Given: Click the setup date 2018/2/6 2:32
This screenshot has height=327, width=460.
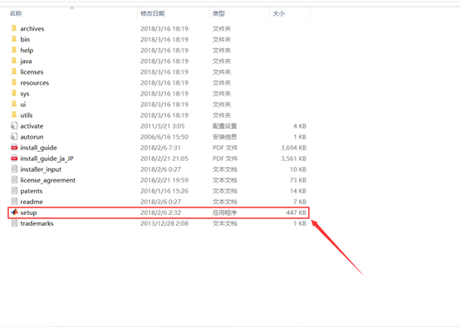Looking at the screenshot, I should (161, 212).
